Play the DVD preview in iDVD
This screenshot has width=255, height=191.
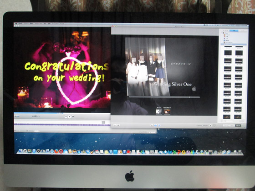211,126
